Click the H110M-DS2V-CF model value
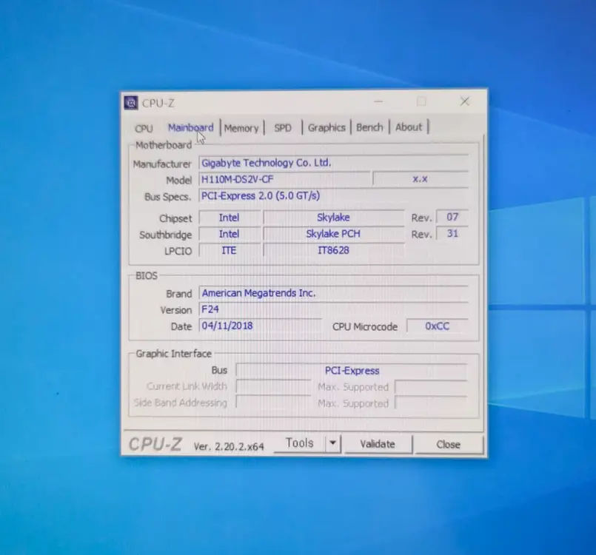The image size is (596, 555). click(x=285, y=179)
